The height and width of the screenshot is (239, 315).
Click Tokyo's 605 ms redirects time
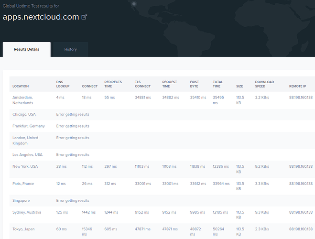(111, 229)
